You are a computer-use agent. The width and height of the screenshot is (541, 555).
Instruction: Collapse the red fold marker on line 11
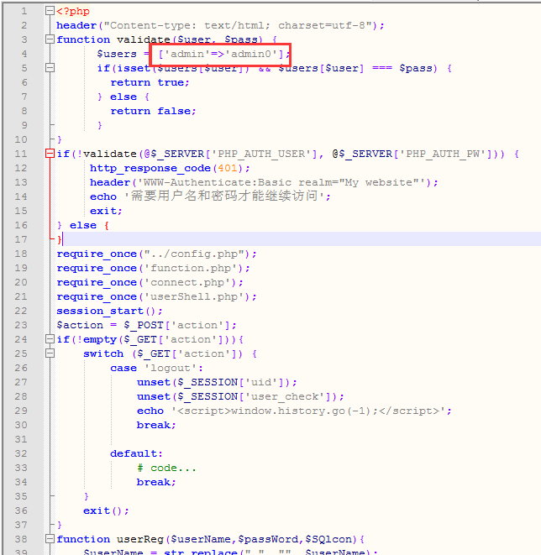click(50, 154)
